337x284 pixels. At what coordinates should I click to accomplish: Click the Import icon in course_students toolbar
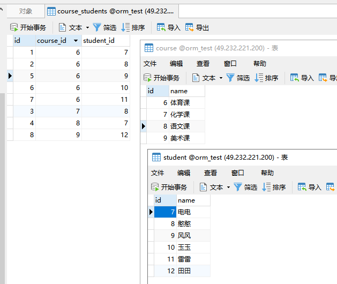161,27
